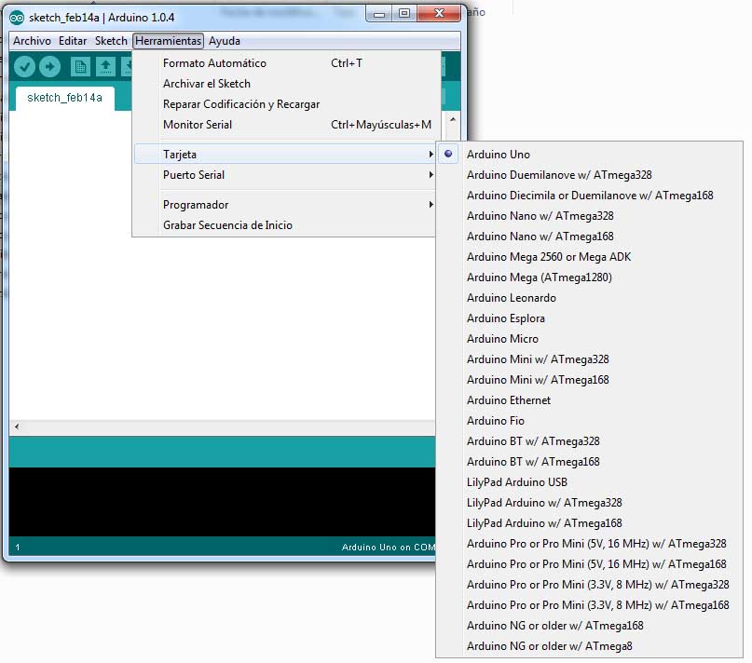The image size is (752, 663).
Task: Select Arduino BT w/ ATmega168
Action: [x=590, y=462]
